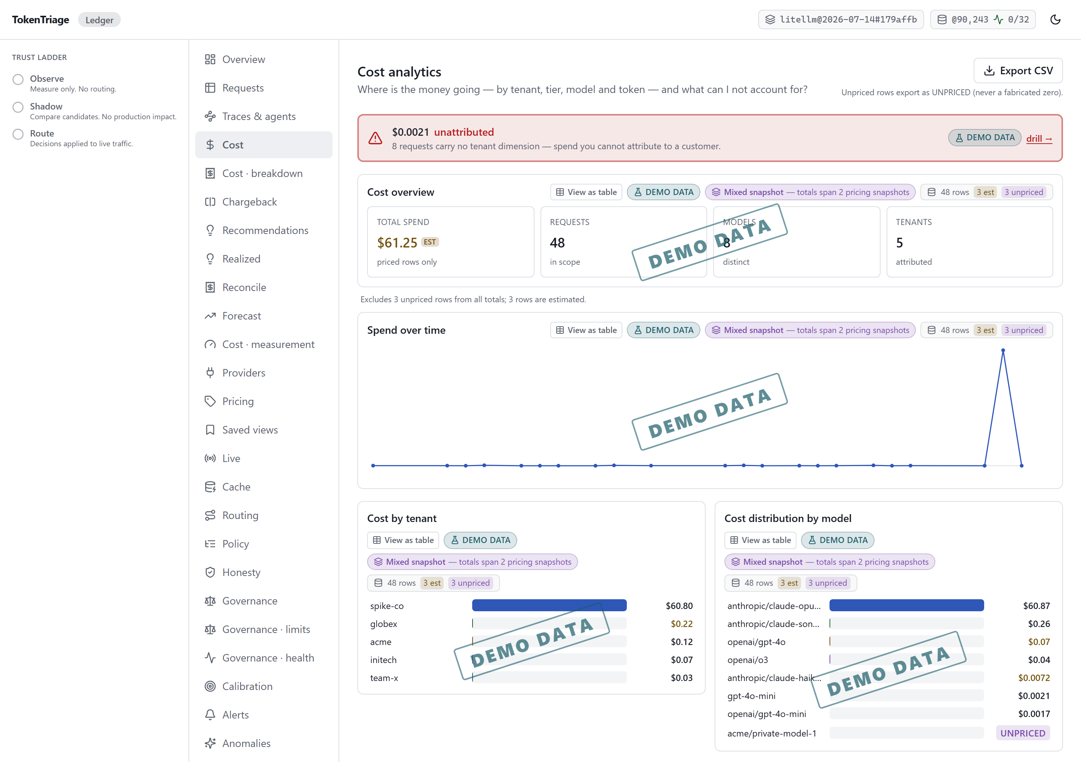Click the Governance health pulse icon
This screenshot has width=1081, height=762.
210,658
